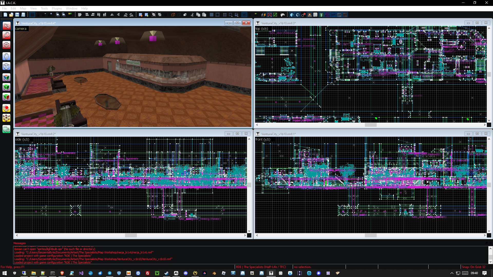
Task: Open the Map menu
Action: pos(23,8)
